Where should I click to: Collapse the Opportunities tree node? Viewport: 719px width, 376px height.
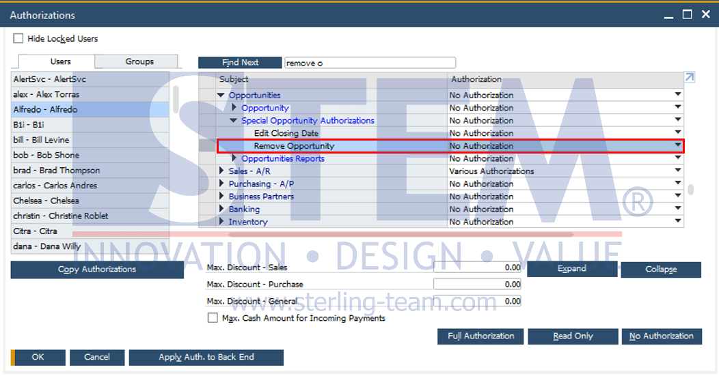click(x=221, y=96)
